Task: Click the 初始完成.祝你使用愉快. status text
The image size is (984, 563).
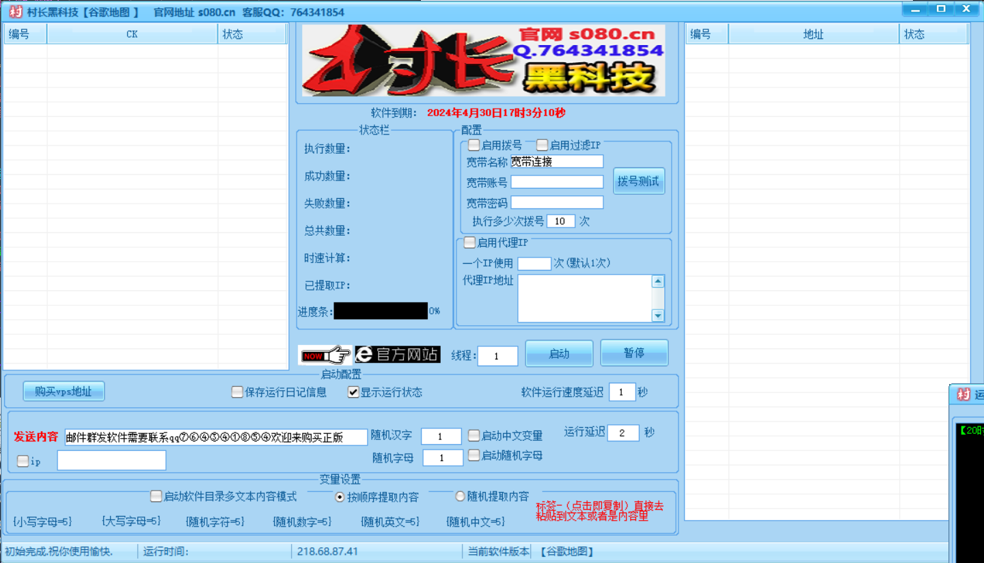Action: coord(59,551)
